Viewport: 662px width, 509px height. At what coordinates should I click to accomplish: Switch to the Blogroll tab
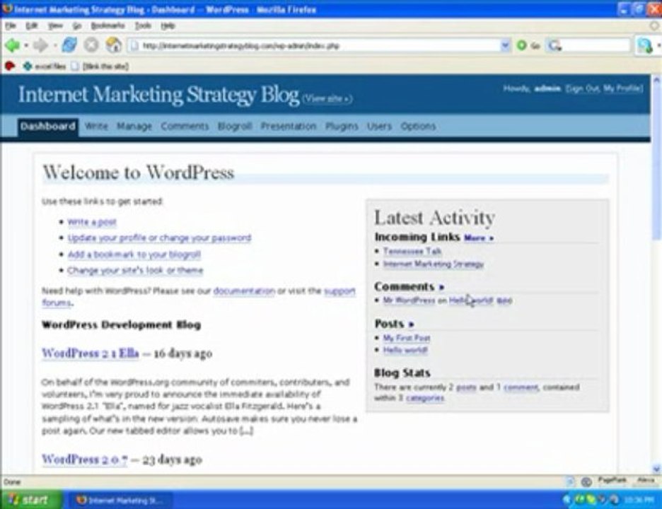(235, 127)
